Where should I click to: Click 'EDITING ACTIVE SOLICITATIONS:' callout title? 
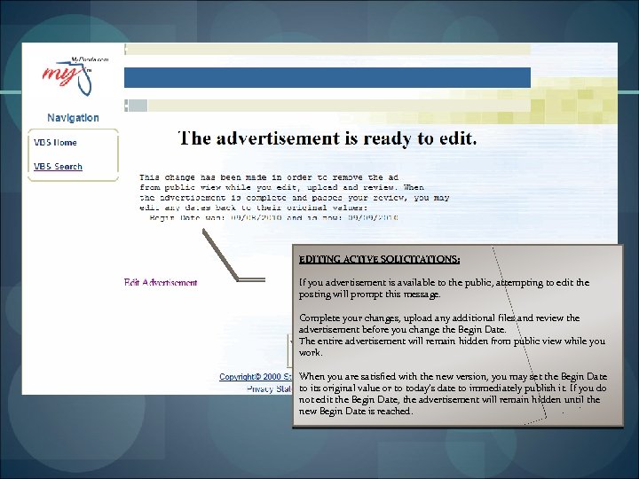[380, 259]
